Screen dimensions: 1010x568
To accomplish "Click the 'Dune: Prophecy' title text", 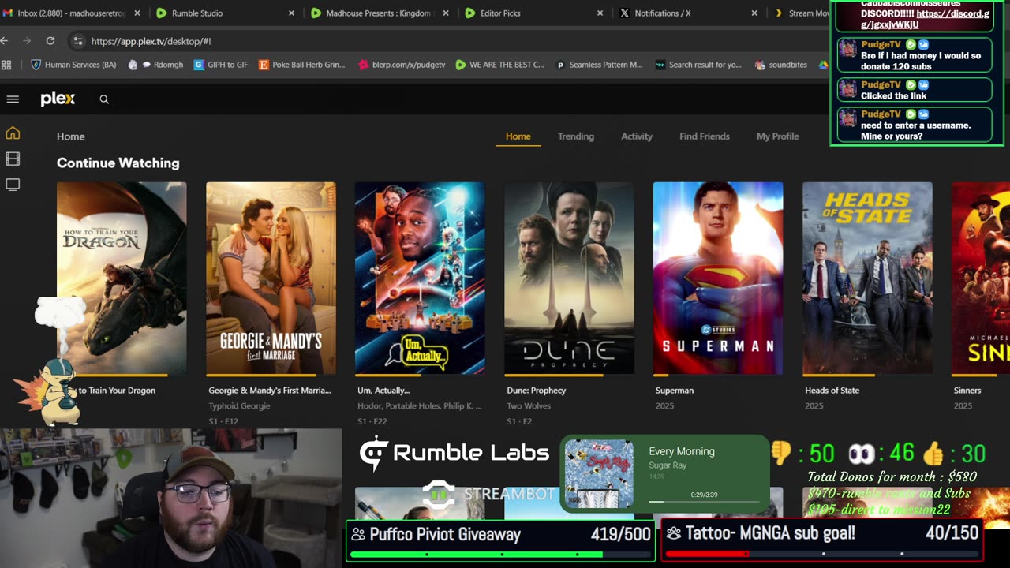I will (537, 390).
